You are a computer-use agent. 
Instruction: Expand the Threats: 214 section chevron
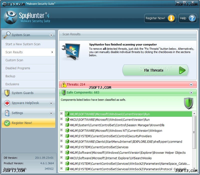191,84
